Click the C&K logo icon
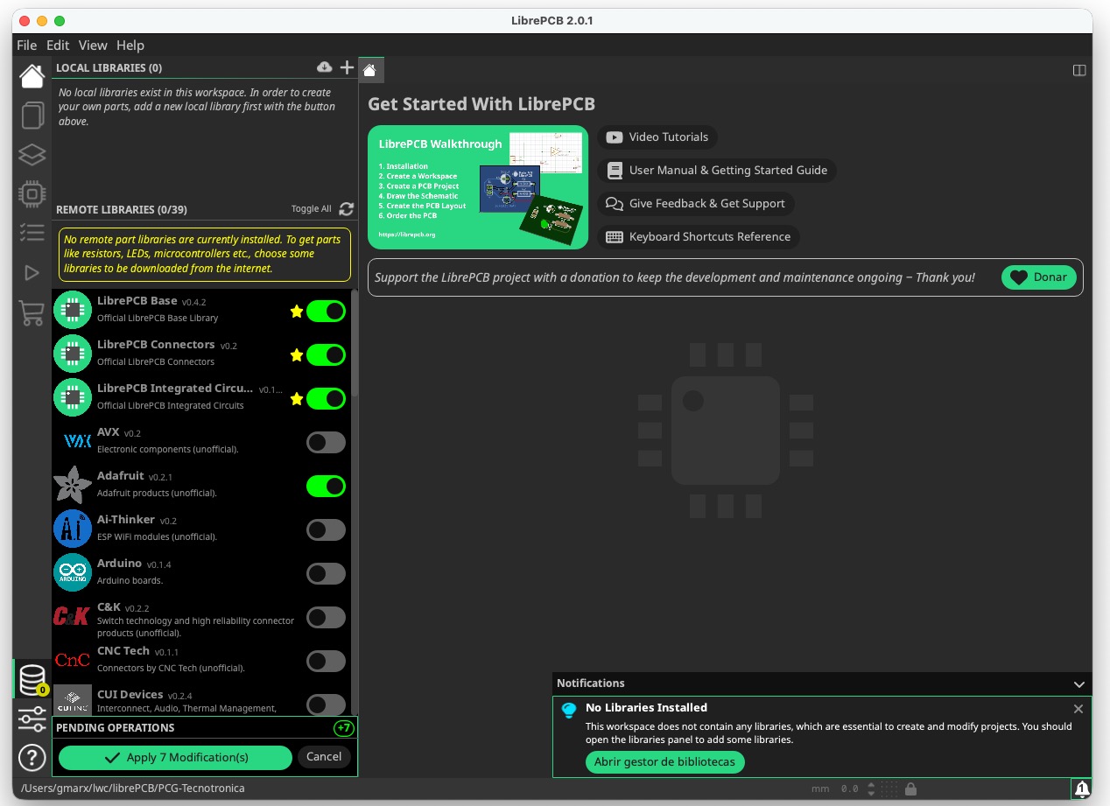The height and width of the screenshot is (806, 1110). [x=72, y=617]
